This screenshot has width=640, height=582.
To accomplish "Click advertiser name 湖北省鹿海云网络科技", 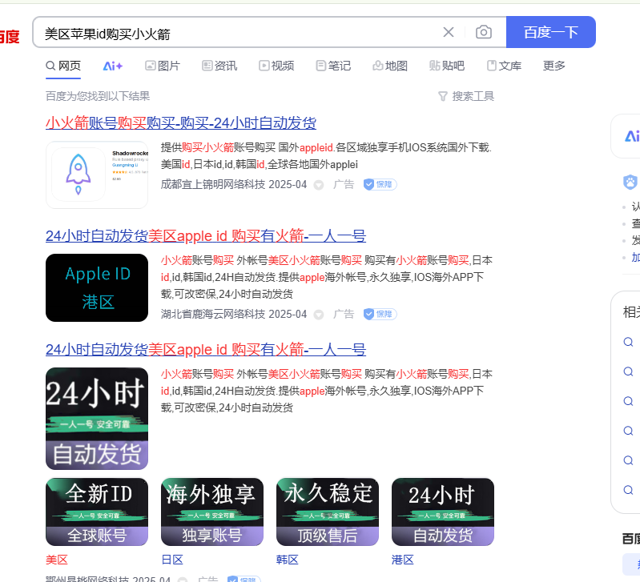I will click(213, 314).
